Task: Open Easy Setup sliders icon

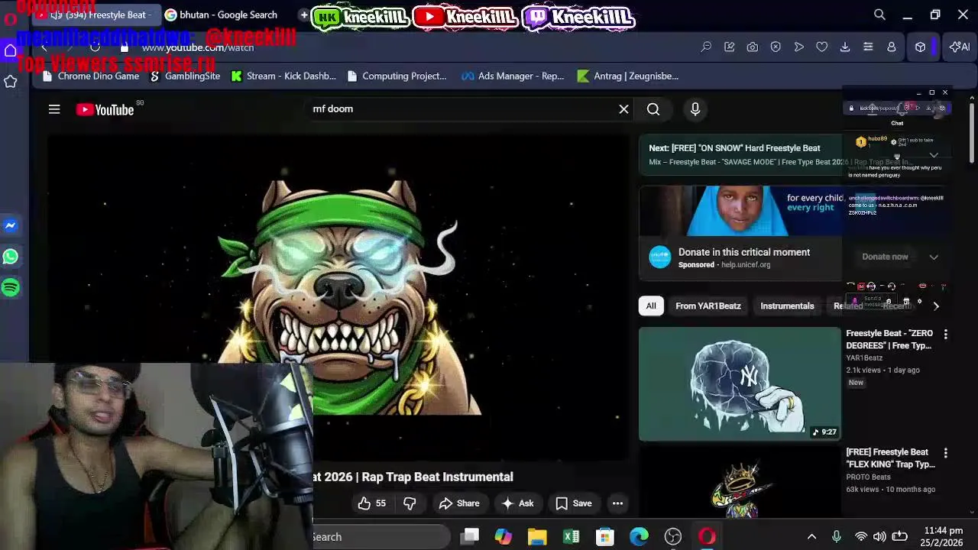Action: coord(868,47)
